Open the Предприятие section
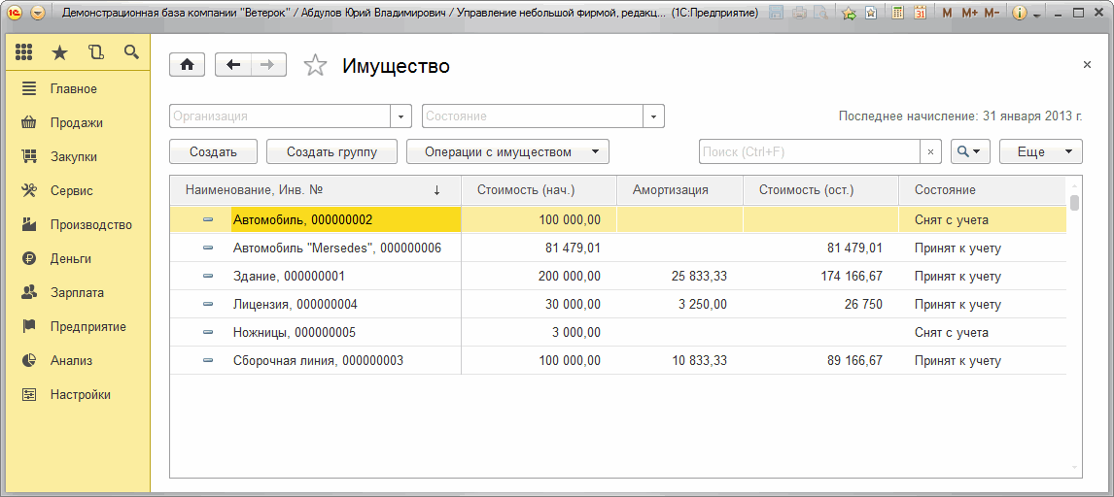The width and height of the screenshot is (1114, 497). (x=78, y=327)
